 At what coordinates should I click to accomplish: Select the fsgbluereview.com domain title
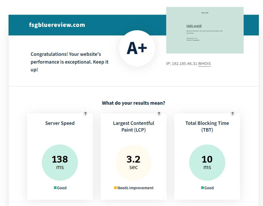pyautogui.click(x=57, y=25)
